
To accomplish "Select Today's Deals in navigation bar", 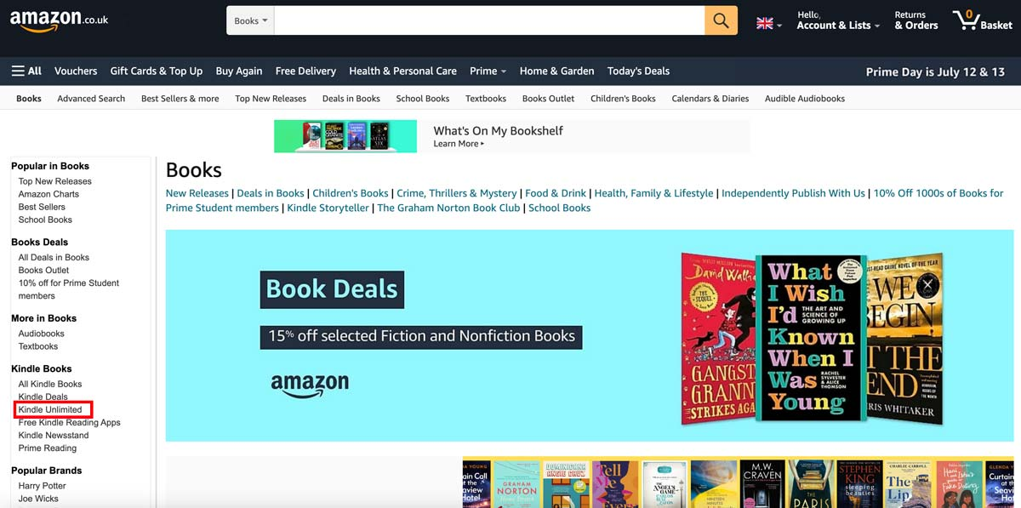I will (x=638, y=71).
